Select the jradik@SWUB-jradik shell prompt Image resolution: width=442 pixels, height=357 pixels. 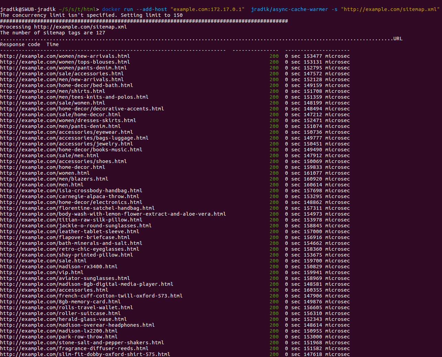coord(28,9)
